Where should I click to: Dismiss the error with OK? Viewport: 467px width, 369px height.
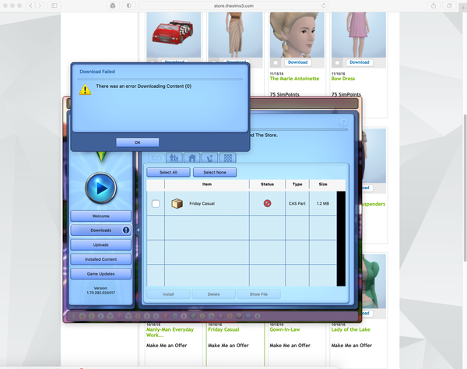137,142
